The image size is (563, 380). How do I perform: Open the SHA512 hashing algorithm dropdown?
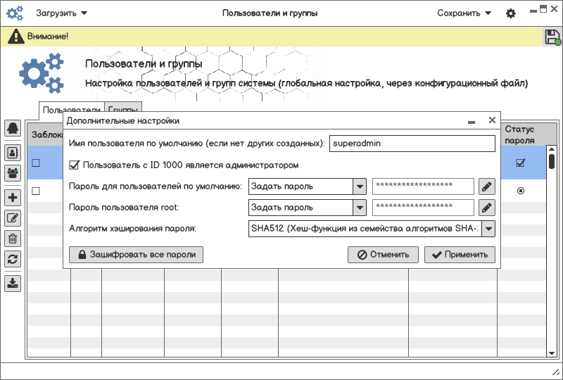pos(488,229)
